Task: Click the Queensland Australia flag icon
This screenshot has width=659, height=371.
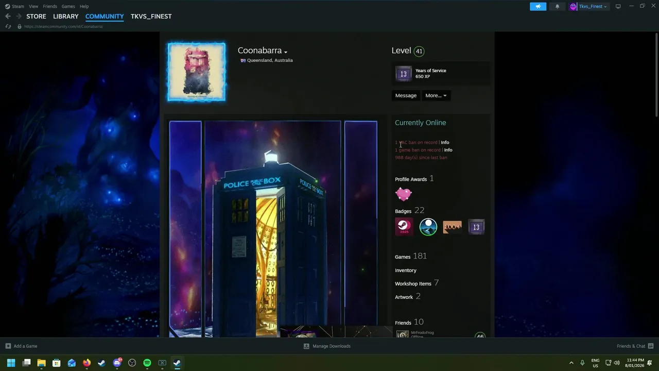Action: coord(243,60)
